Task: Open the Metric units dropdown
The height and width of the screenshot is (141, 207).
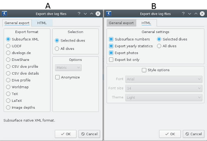Action: pos(68,68)
